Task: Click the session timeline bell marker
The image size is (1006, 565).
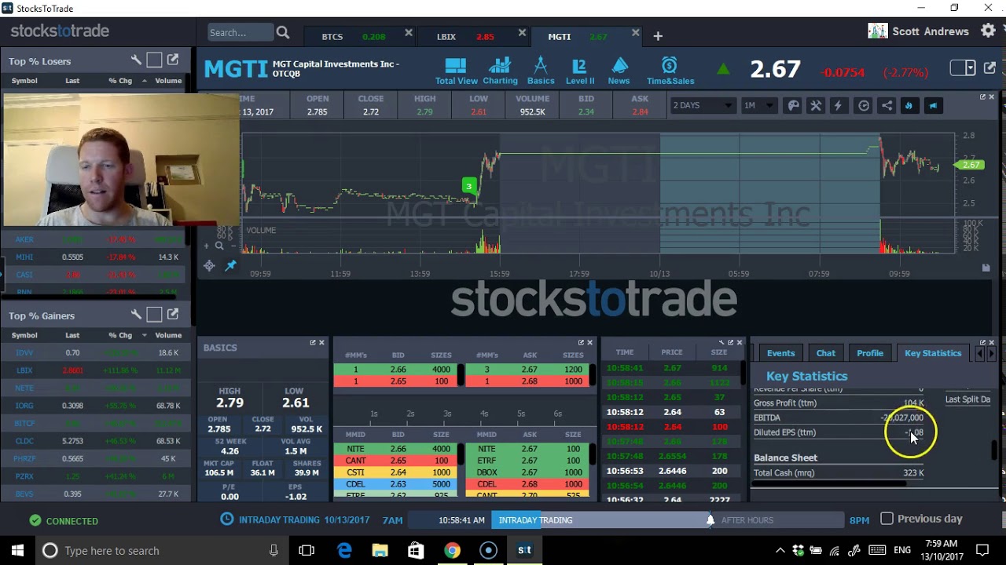Action: click(x=710, y=519)
